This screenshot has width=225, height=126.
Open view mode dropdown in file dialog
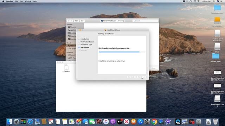pyautogui.click(x=76, y=21)
